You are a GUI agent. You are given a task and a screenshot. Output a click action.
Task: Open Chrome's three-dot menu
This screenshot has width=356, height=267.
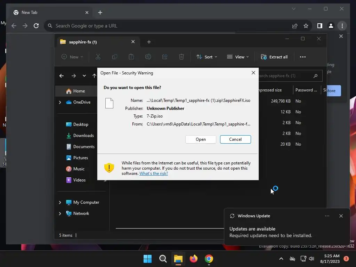(342, 26)
